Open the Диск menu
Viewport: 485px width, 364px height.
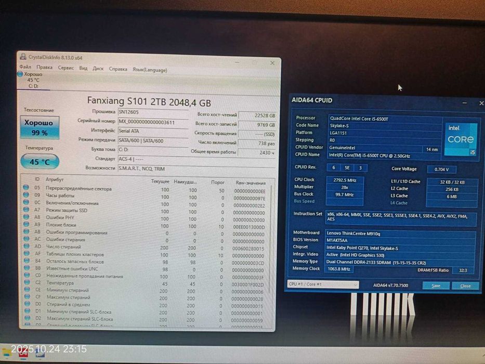pyautogui.click(x=98, y=69)
